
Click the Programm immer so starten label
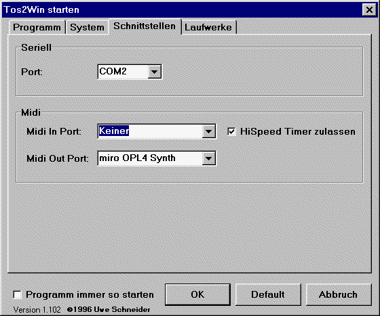[90, 295]
